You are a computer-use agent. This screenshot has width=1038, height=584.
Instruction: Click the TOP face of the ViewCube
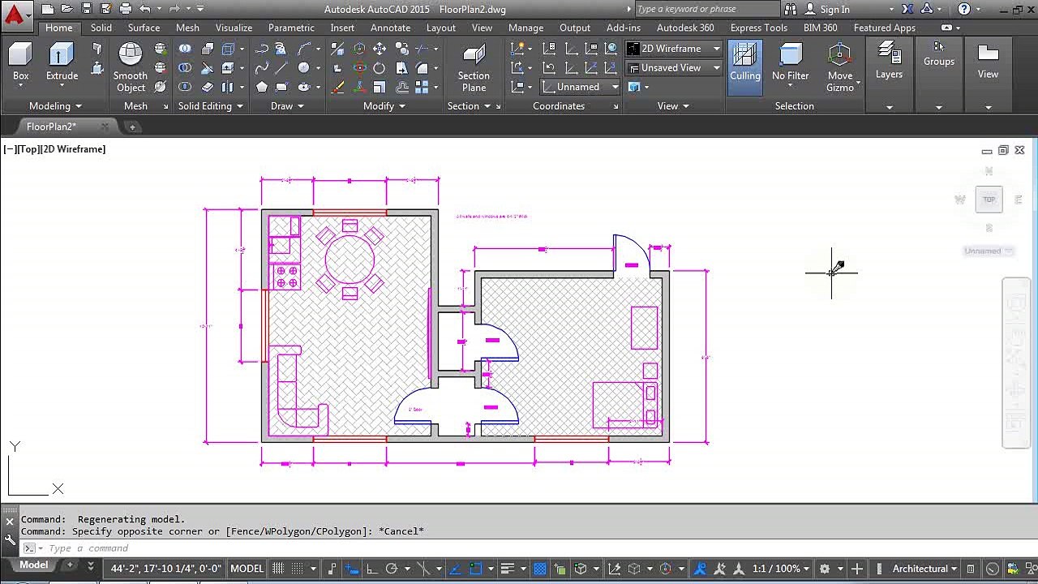click(989, 200)
